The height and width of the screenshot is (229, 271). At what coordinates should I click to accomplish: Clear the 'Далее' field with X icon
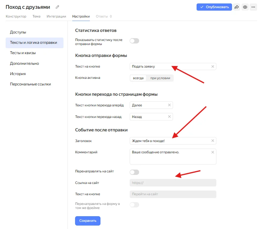pyautogui.click(x=169, y=105)
